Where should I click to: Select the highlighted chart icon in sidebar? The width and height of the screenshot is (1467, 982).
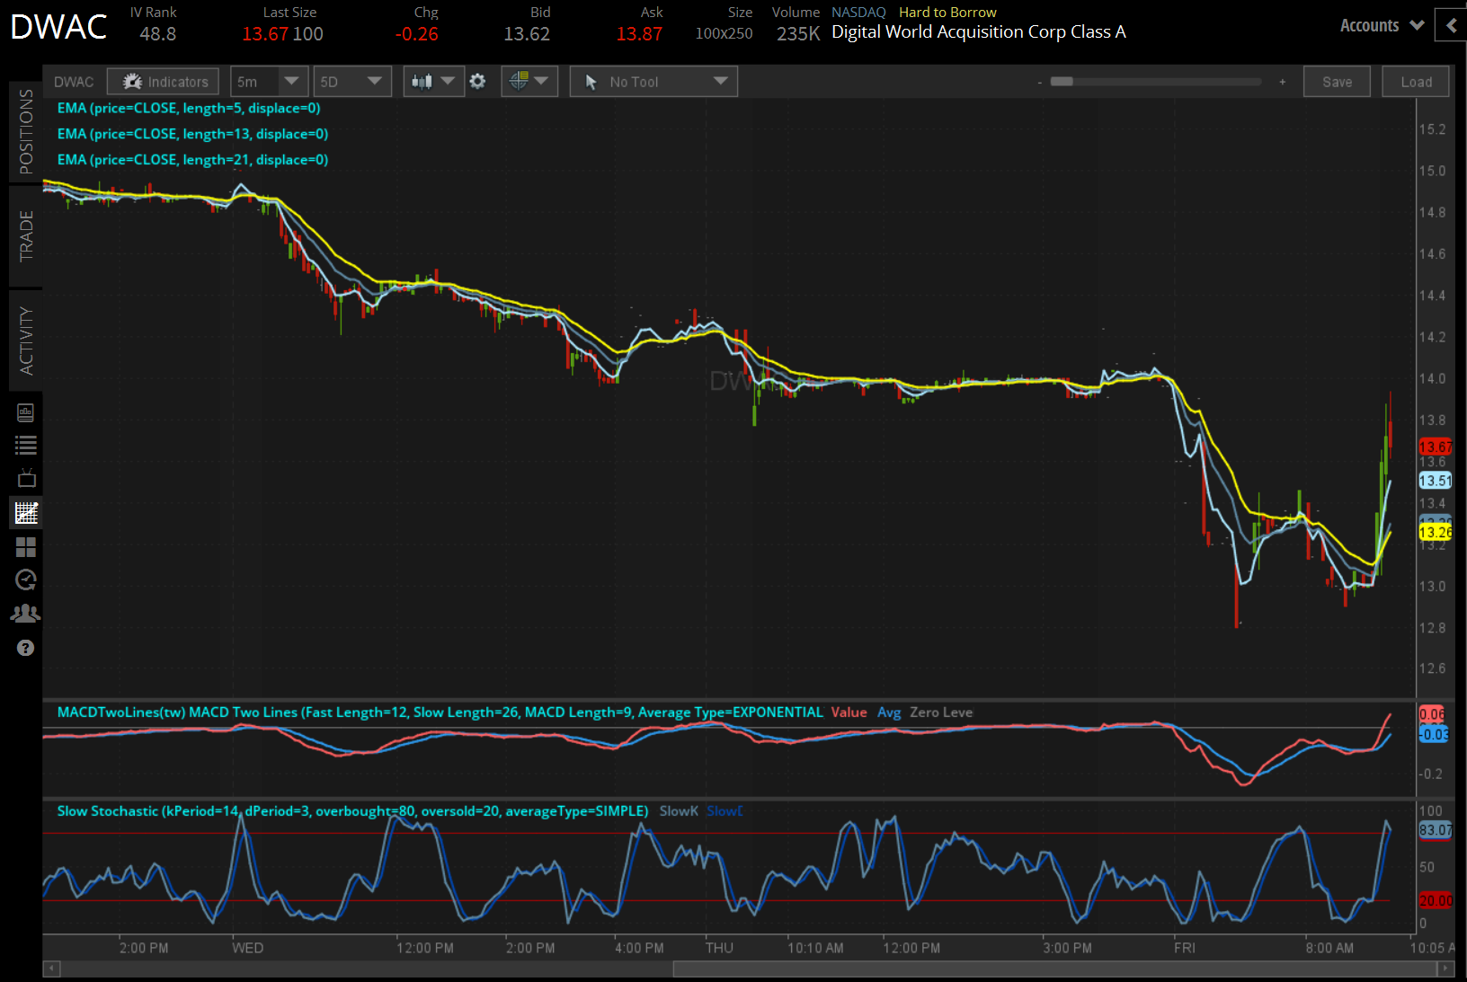click(25, 513)
